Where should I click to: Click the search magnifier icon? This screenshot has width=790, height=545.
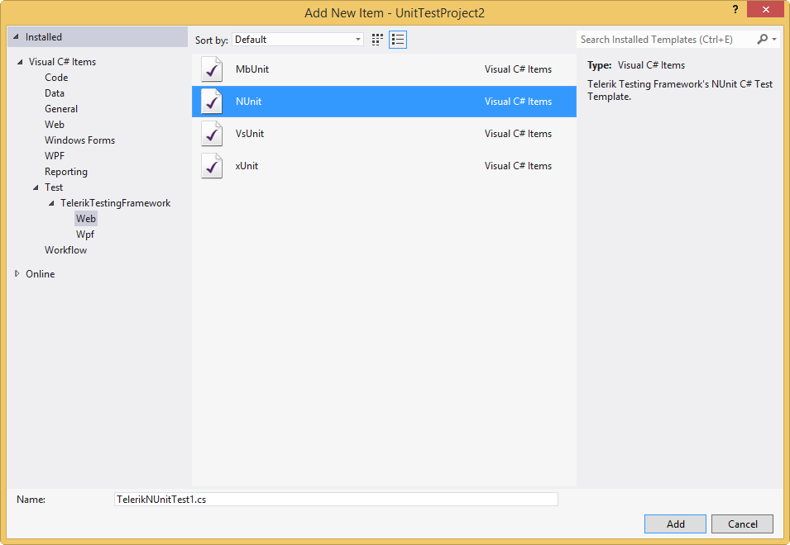[763, 39]
